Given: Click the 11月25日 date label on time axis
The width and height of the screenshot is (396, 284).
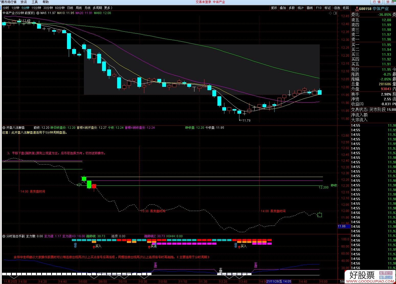Looking at the screenshot, I should coord(10,281).
